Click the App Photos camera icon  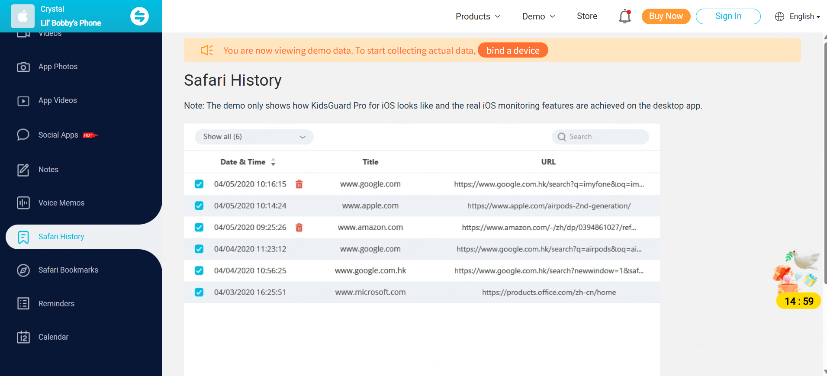tap(23, 67)
